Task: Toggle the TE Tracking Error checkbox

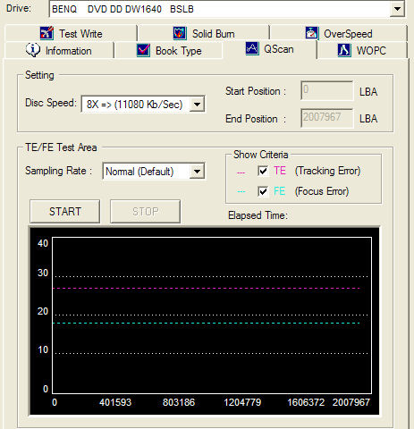Action: 263,171
